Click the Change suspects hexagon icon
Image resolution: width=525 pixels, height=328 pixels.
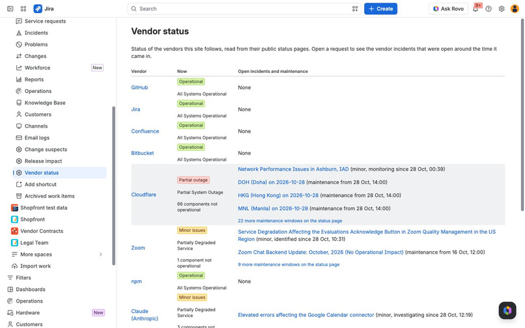(19, 150)
